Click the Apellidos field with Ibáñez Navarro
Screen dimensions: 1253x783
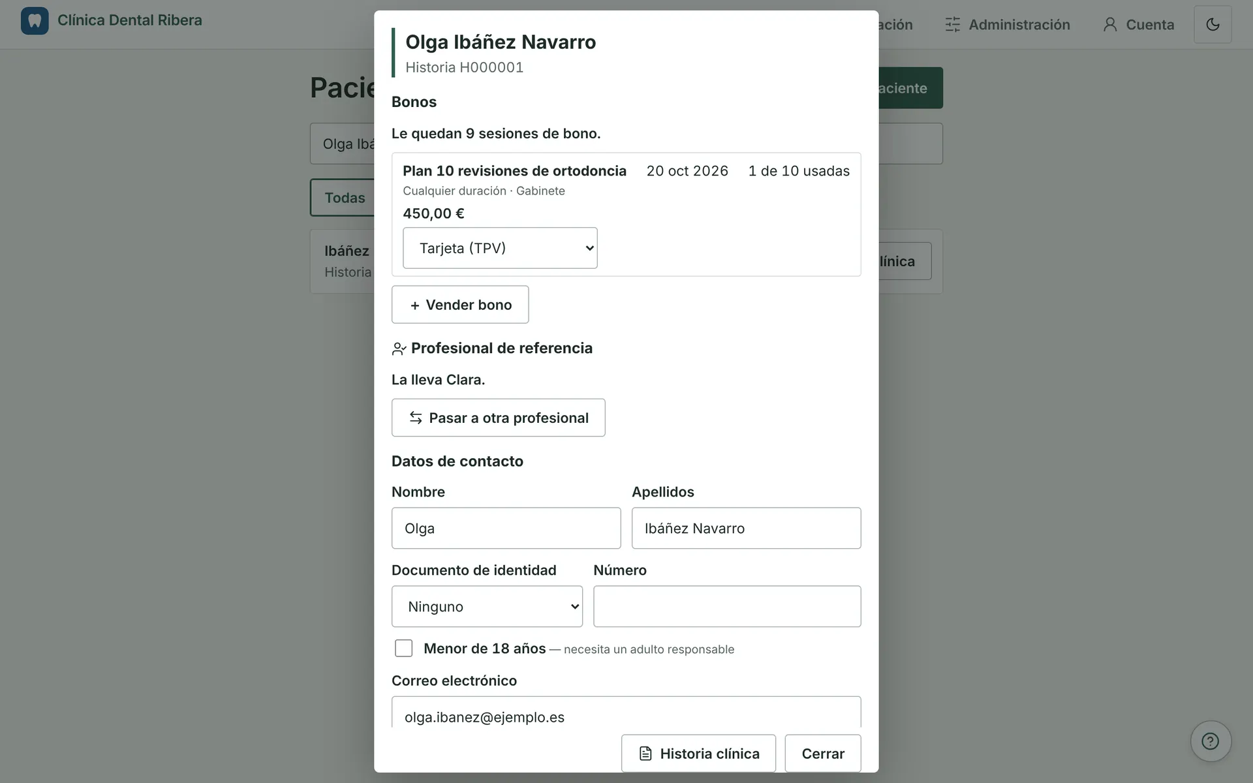point(746,528)
